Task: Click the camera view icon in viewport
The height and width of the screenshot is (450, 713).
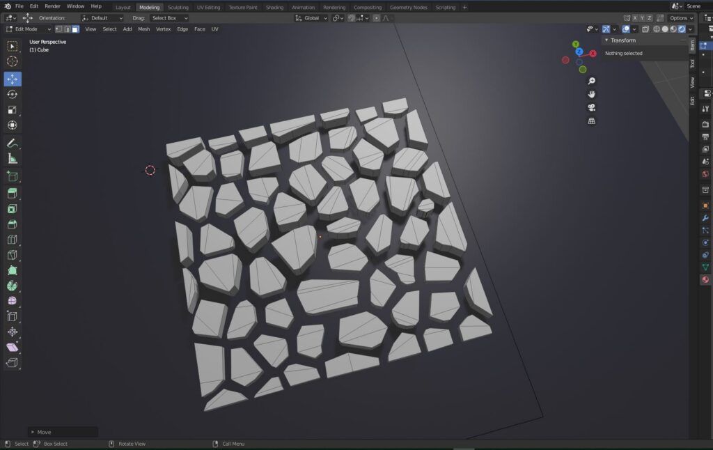Action: [591, 107]
